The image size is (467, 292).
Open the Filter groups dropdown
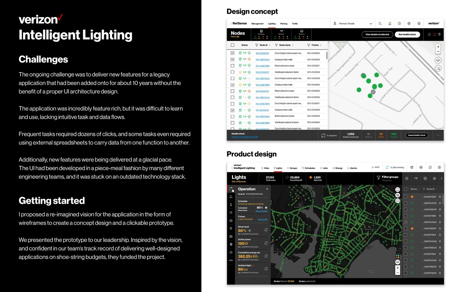387,178
